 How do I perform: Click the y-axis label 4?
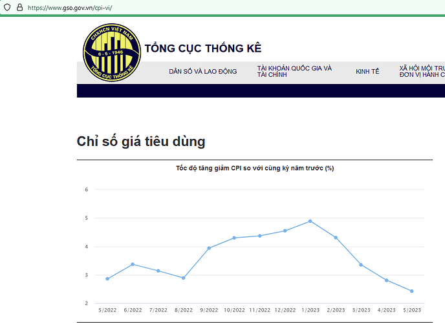tap(87, 247)
